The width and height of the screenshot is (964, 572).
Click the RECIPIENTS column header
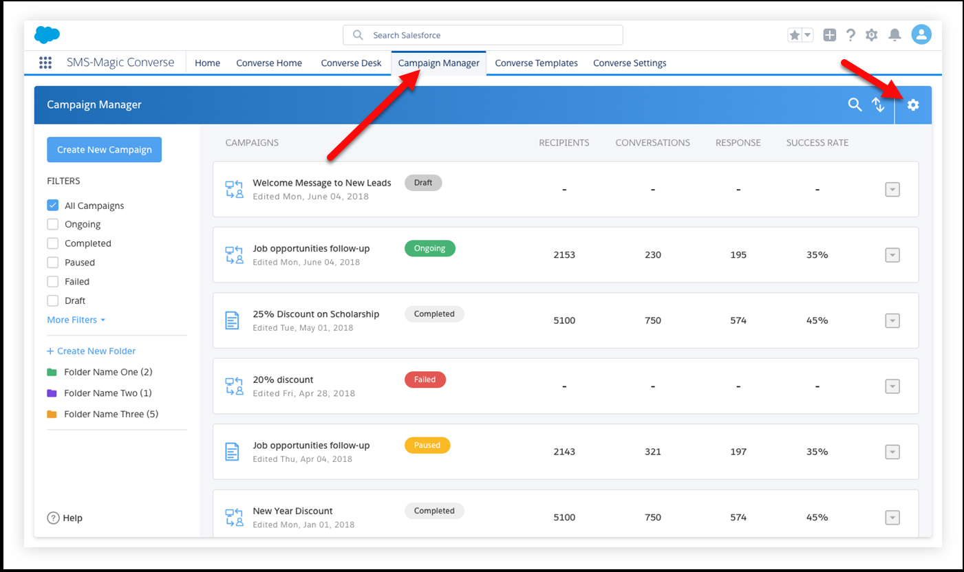[x=564, y=143]
